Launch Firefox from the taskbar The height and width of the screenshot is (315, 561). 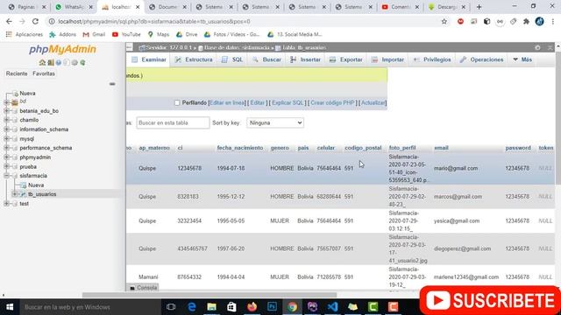pos(252,307)
